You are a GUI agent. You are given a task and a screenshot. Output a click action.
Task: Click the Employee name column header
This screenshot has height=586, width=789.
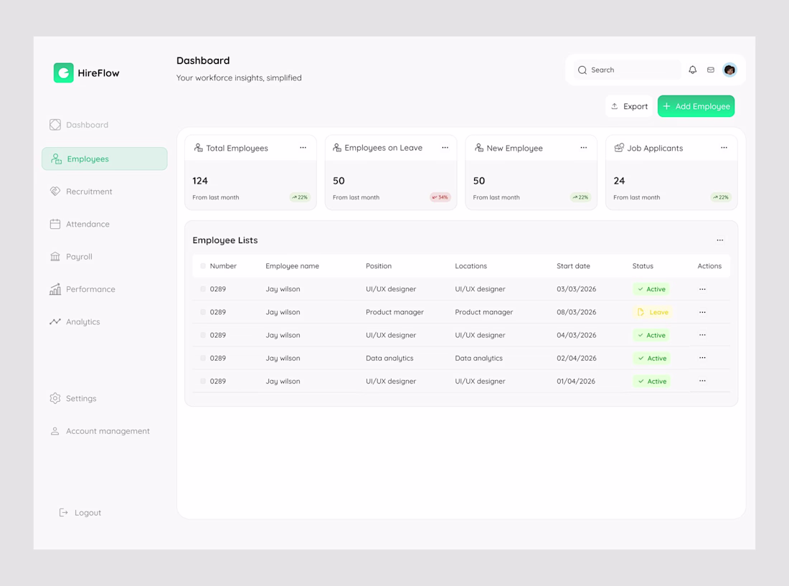click(293, 266)
